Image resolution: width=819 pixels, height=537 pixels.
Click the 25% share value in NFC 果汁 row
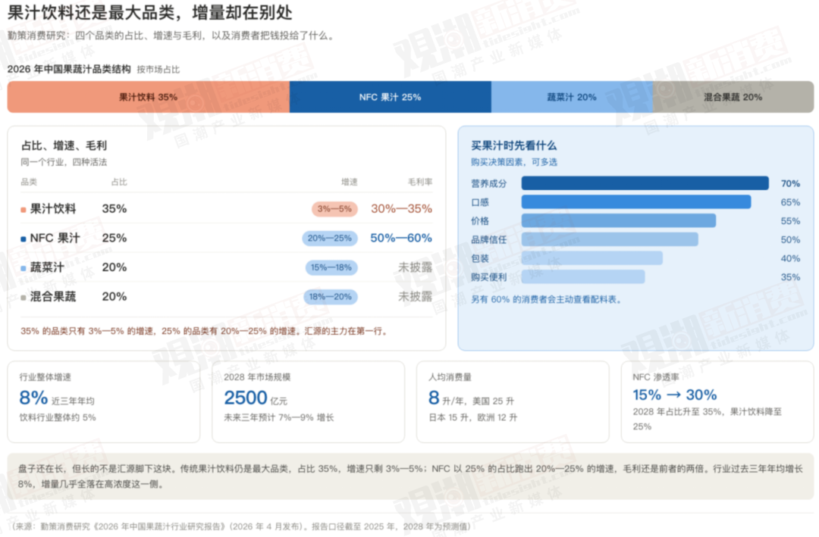115,238
